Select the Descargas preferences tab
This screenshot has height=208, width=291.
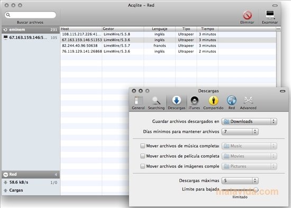[x=177, y=103]
